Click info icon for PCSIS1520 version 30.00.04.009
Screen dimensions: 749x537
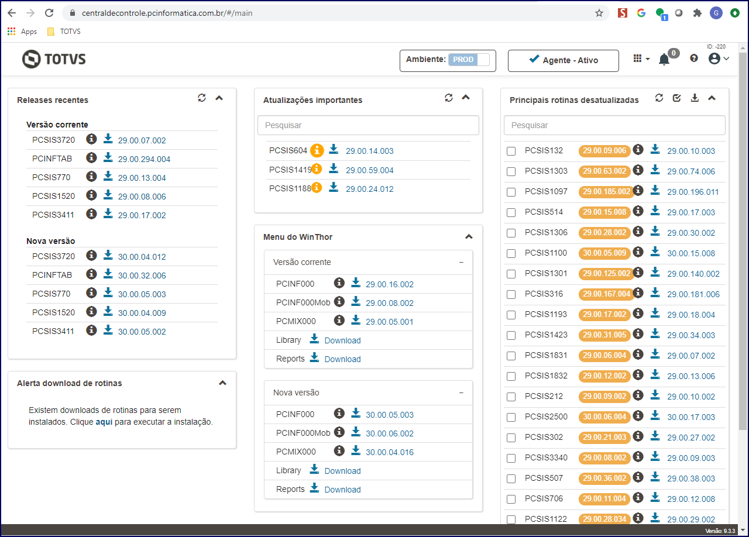pos(91,312)
